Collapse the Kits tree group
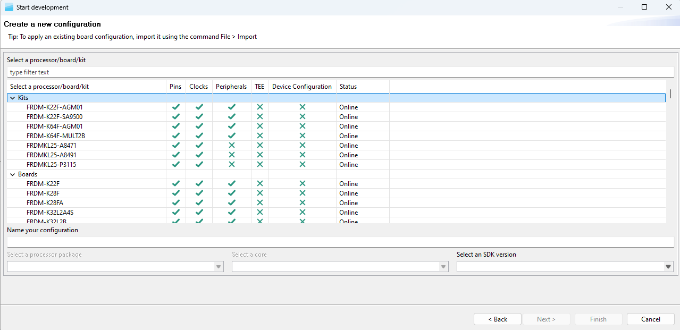Image resolution: width=680 pixels, height=330 pixels. pos(13,98)
